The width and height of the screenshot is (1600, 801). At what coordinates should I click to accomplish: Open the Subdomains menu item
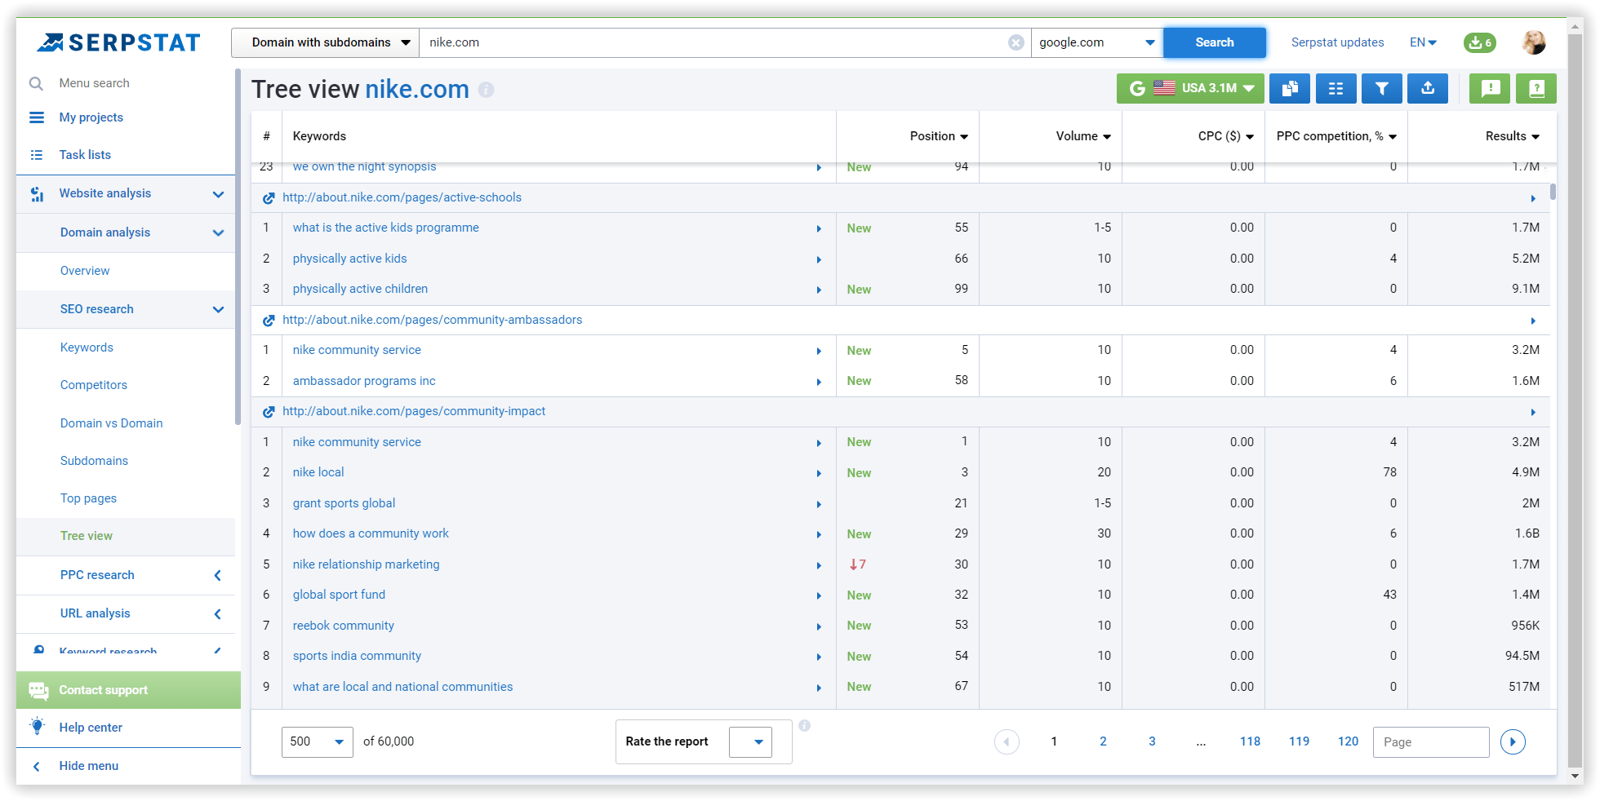(94, 461)
